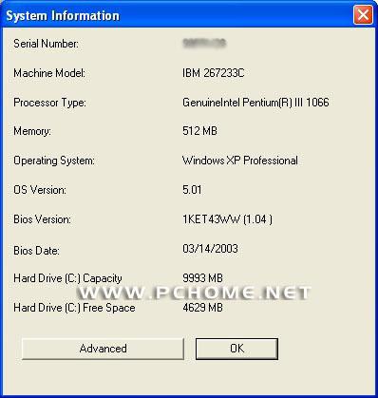Click the '5.01' OS version value

tap(192, 190)
